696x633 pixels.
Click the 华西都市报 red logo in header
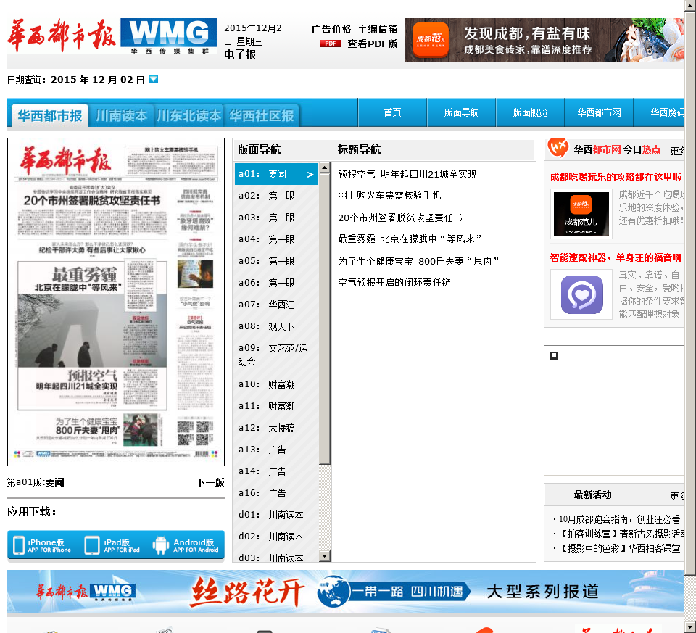[62, 36]
